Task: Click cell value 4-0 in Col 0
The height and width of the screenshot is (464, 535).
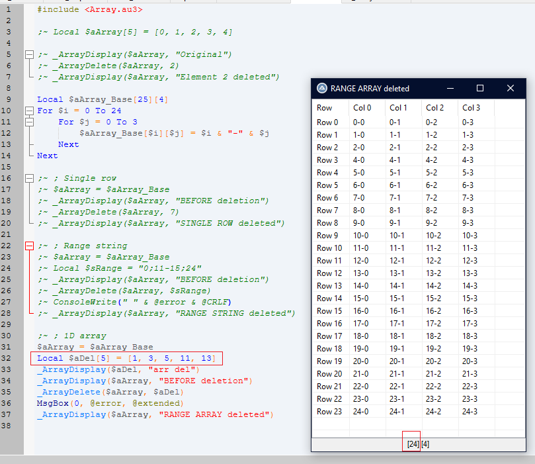Action: pos(358,160)
